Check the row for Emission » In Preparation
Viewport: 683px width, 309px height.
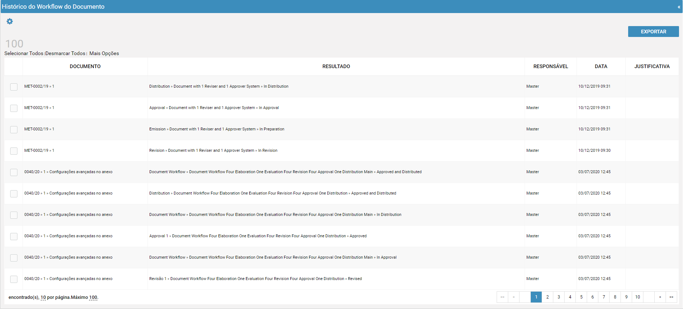14,130
